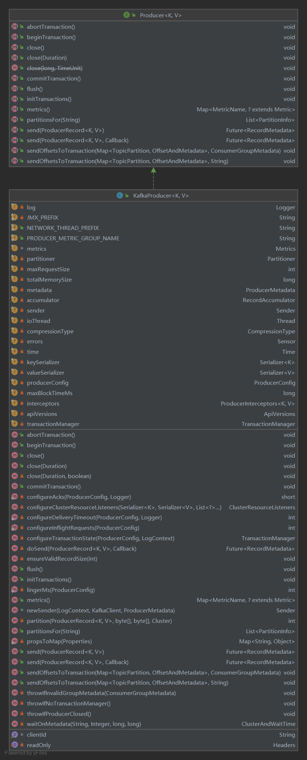Click the method icon next to propsToMap(Properties)
This screenshot has height=760, width=307.
pos(15,641)
